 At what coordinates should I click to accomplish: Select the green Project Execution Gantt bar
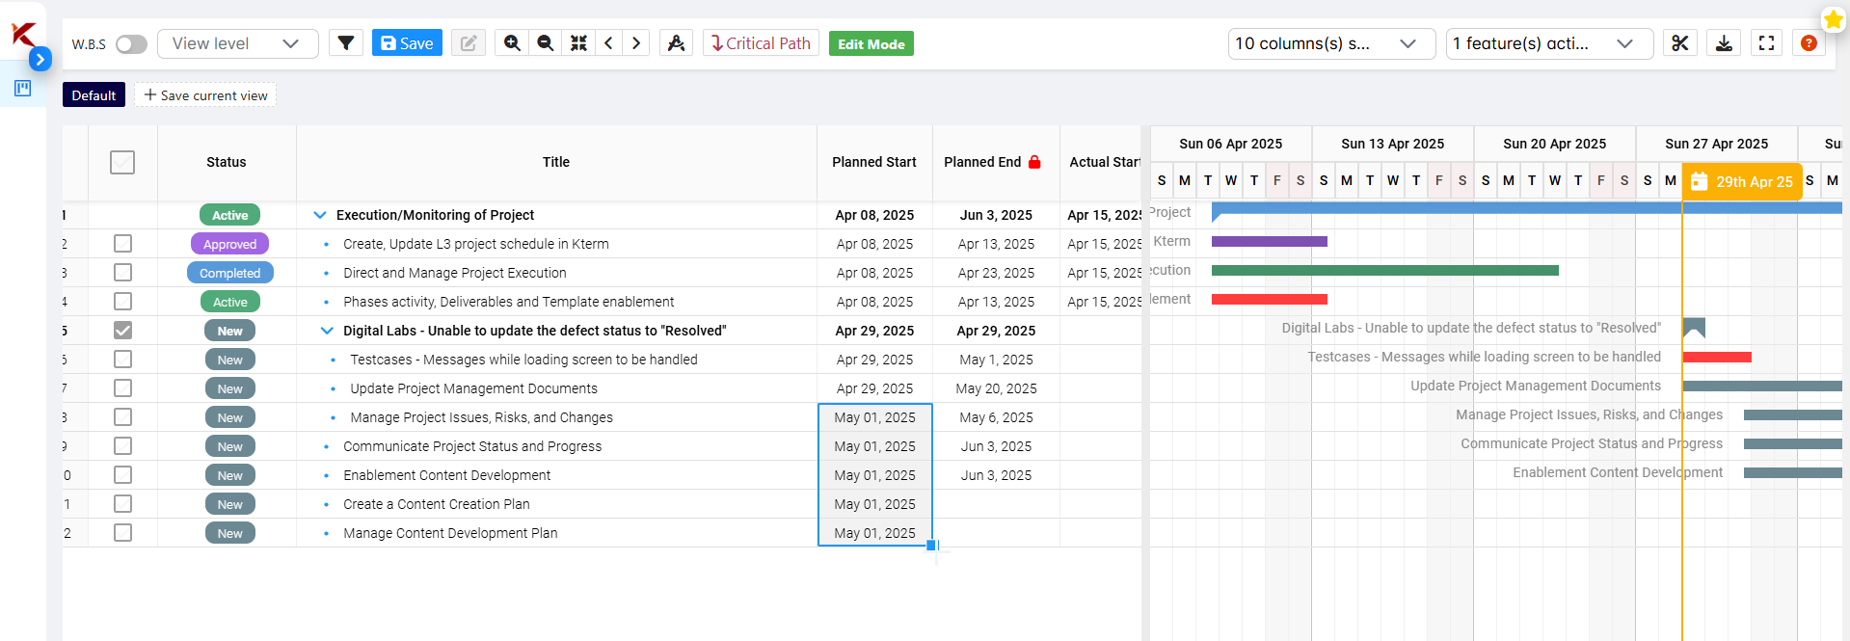[1385, 271]
